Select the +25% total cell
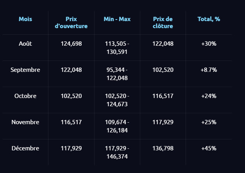245x173 pixels. pyautogui.click(x=209, y=122)
